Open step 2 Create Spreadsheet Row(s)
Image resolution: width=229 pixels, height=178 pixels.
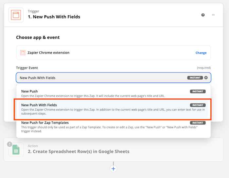coord(114,150)
